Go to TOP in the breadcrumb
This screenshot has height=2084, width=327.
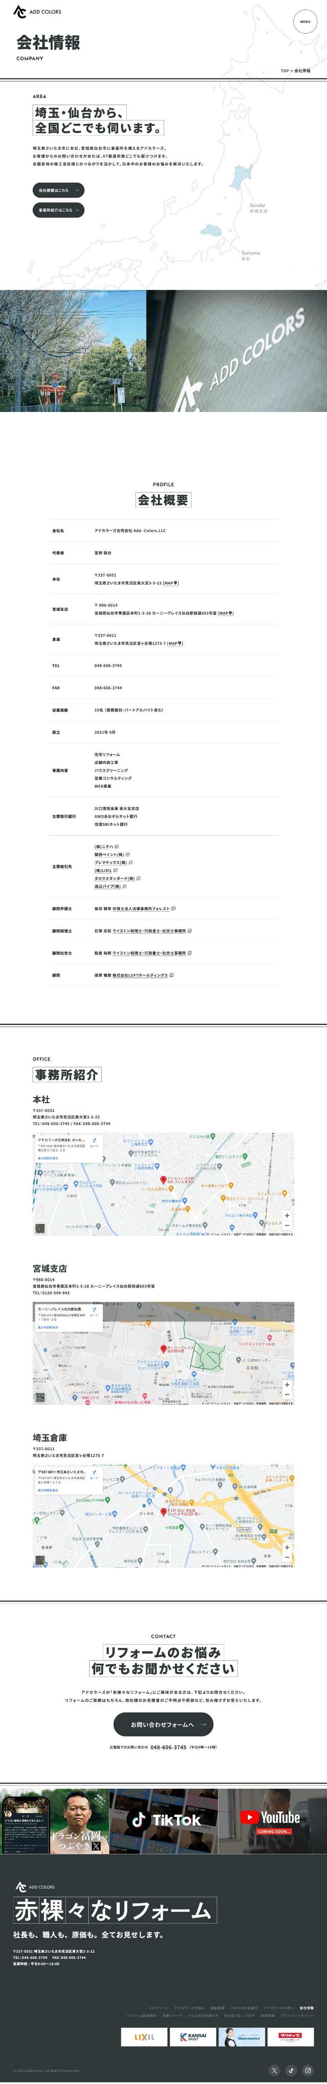[284, 70]
